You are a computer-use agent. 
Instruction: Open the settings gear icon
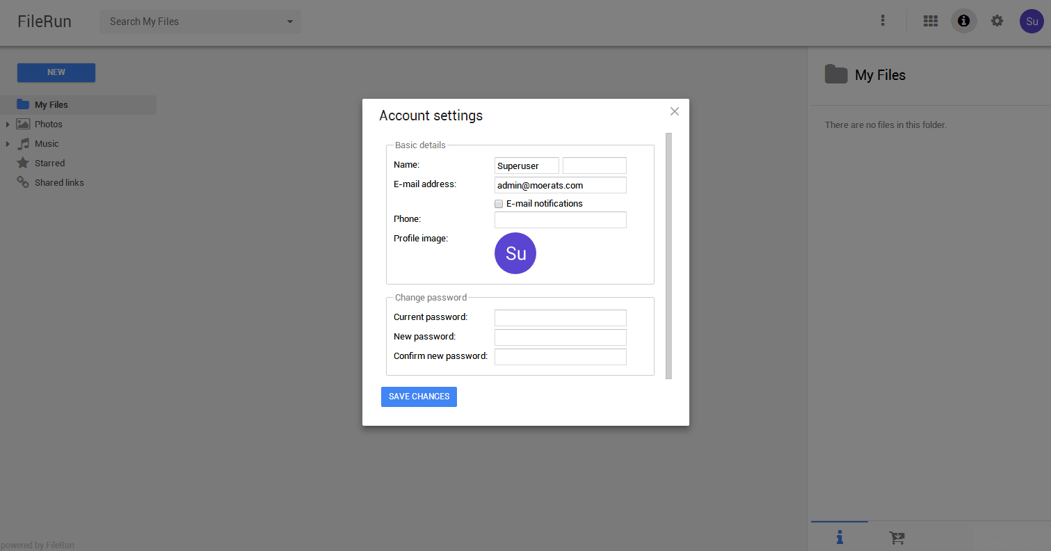pos(997,21)
